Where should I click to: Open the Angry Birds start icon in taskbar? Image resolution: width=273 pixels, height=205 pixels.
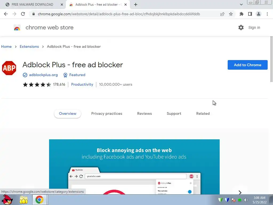point(7,200)
